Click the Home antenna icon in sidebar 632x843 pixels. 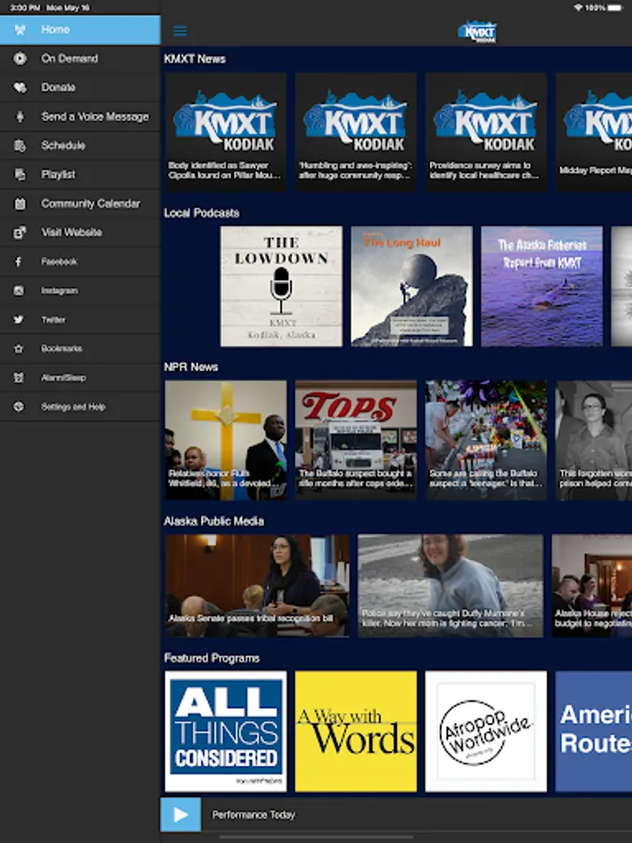(x=20, y=30)
